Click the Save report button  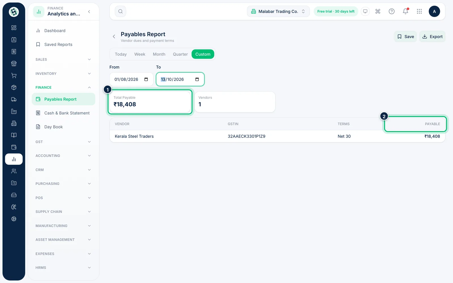405,37
